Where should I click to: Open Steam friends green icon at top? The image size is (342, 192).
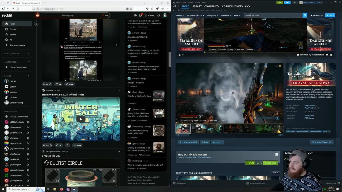coord(280,2)
